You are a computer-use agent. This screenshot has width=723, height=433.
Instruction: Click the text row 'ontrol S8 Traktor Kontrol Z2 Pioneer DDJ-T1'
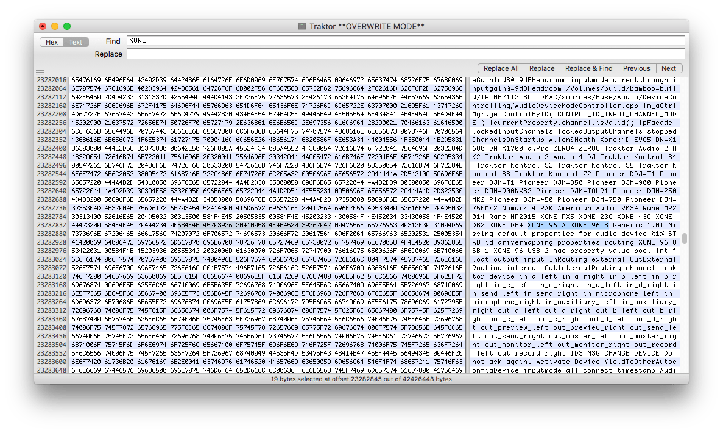coord(574,174)
